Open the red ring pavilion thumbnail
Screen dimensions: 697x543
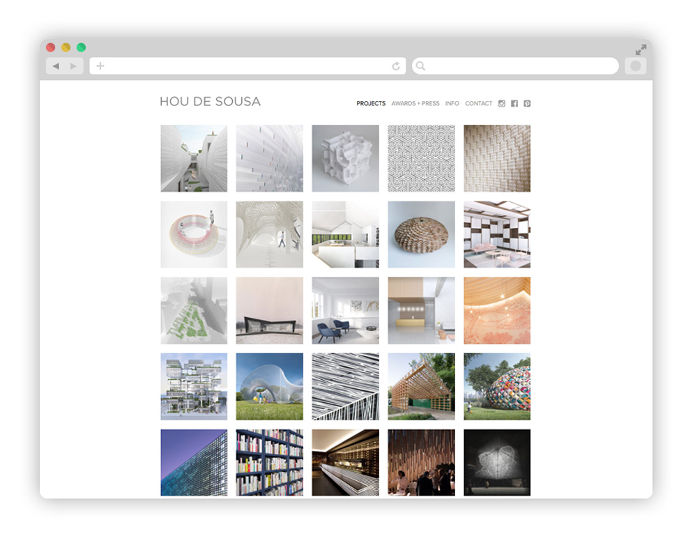[194, 234]
